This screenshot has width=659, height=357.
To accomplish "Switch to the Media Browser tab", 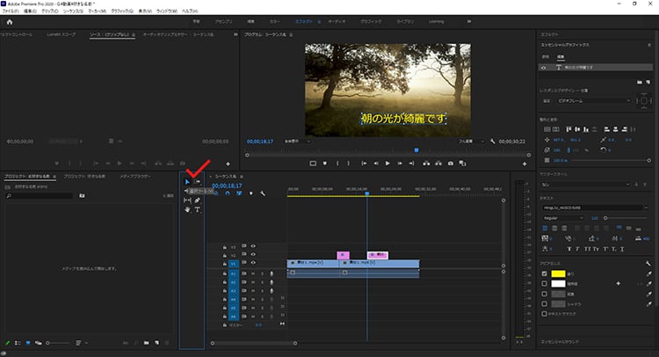I will pos(135,176).
